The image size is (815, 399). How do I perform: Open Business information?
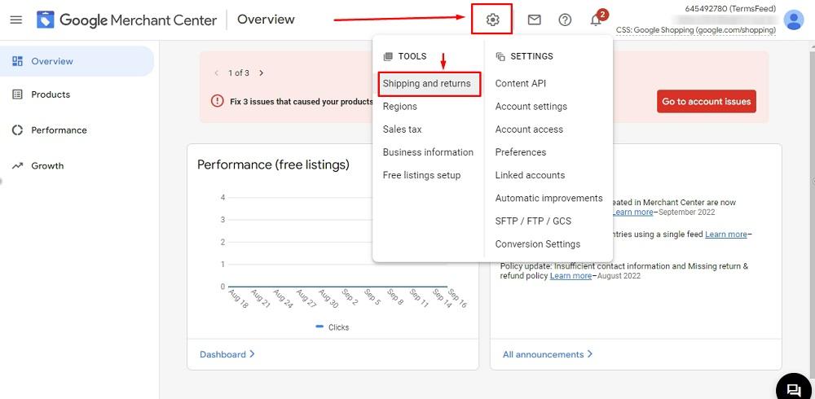click(x=428, y=152)
